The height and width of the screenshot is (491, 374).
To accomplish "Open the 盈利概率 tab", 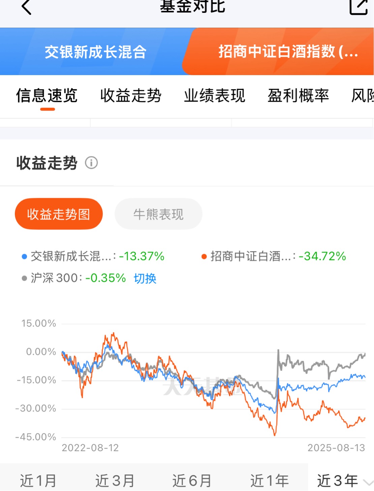I will pyautogui.click(x=298, y=96).
